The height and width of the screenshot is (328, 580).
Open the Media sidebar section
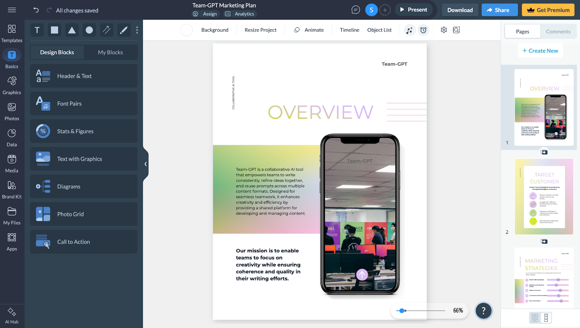point(12,164)
